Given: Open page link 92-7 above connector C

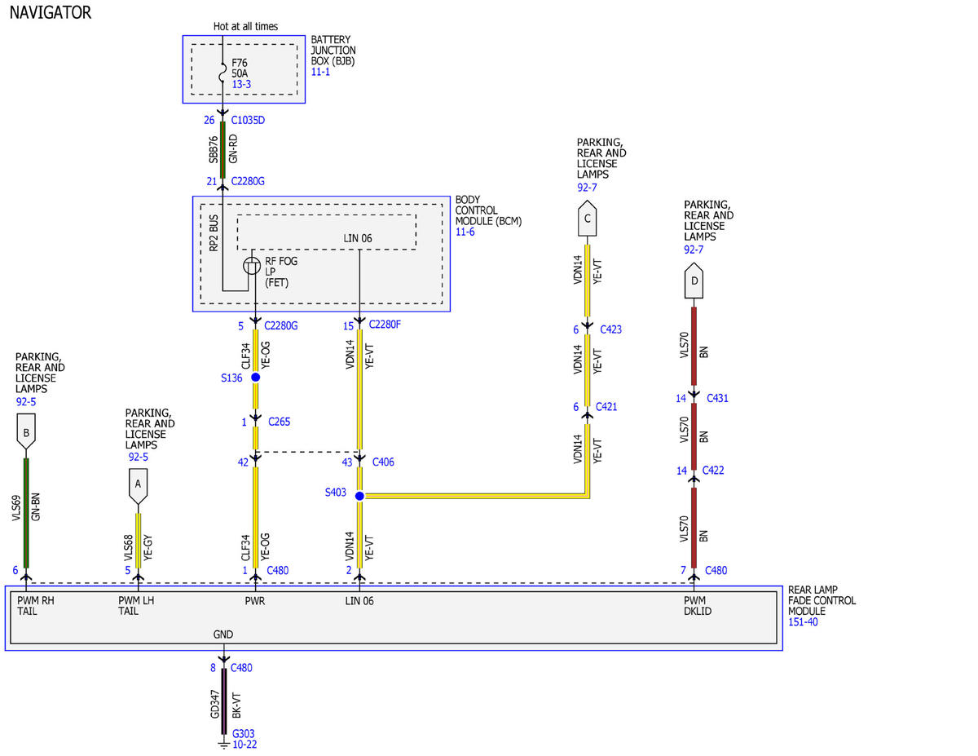Looking at the screenshot, I should (x=586, y=187).
